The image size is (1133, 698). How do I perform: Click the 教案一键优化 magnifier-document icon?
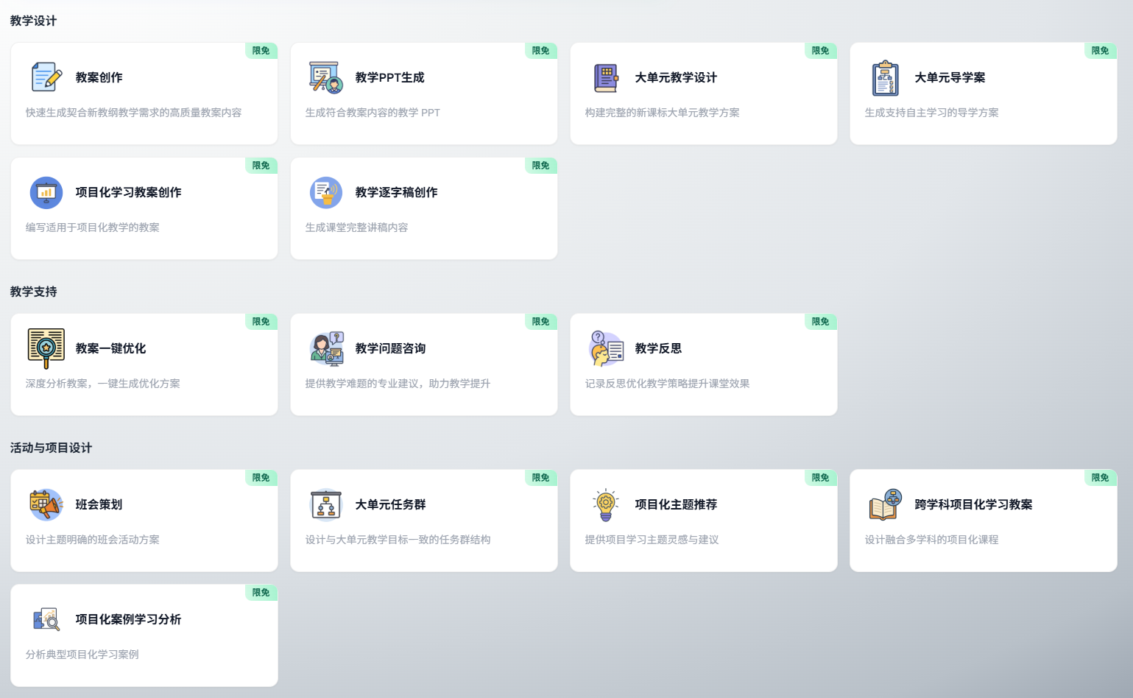point(46,348)
